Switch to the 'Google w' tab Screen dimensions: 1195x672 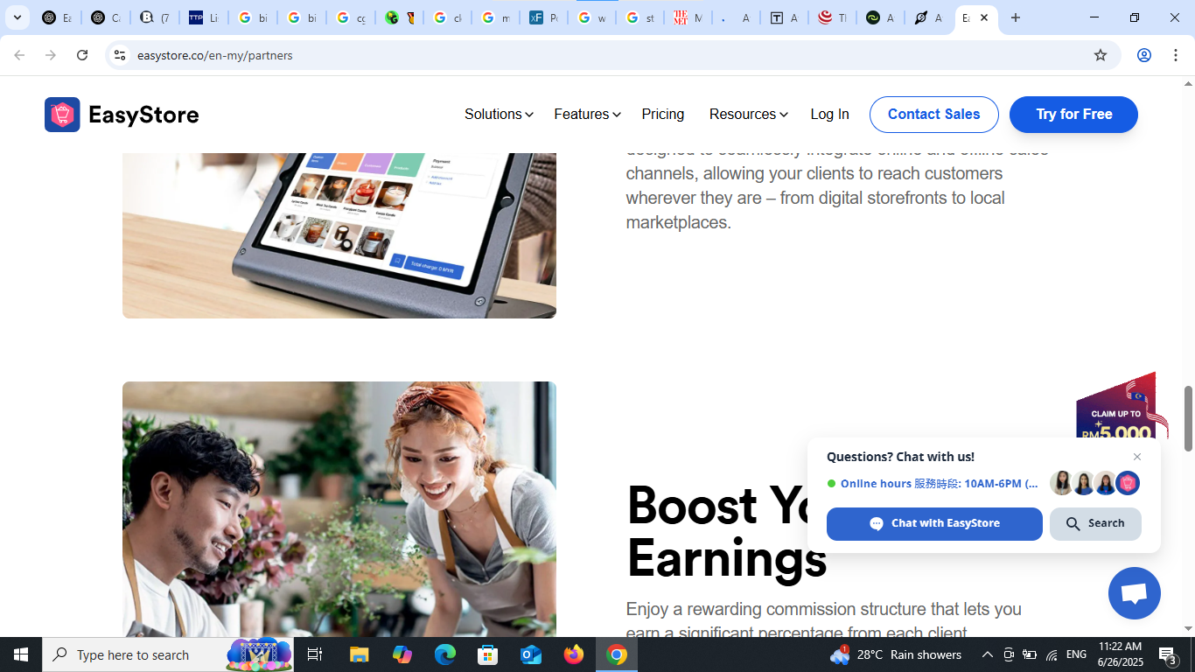click(x=592, y=17)
